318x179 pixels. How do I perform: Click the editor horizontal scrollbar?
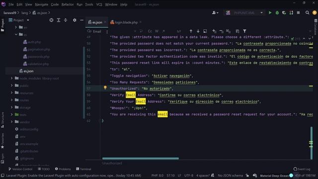140,158
